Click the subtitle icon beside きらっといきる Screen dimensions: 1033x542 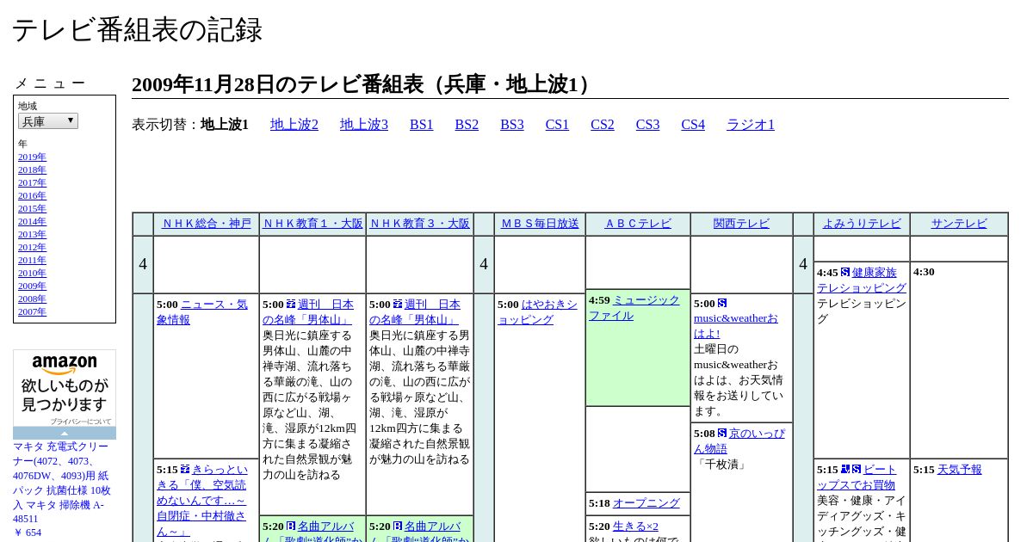(185, 469)
